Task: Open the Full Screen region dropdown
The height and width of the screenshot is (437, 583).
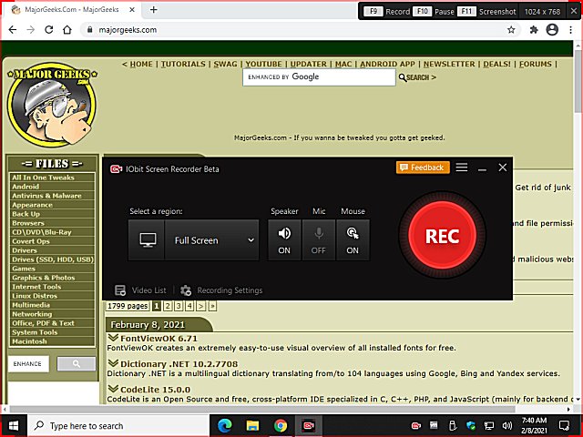Action: pyautogui.click(x=211, y=240)
